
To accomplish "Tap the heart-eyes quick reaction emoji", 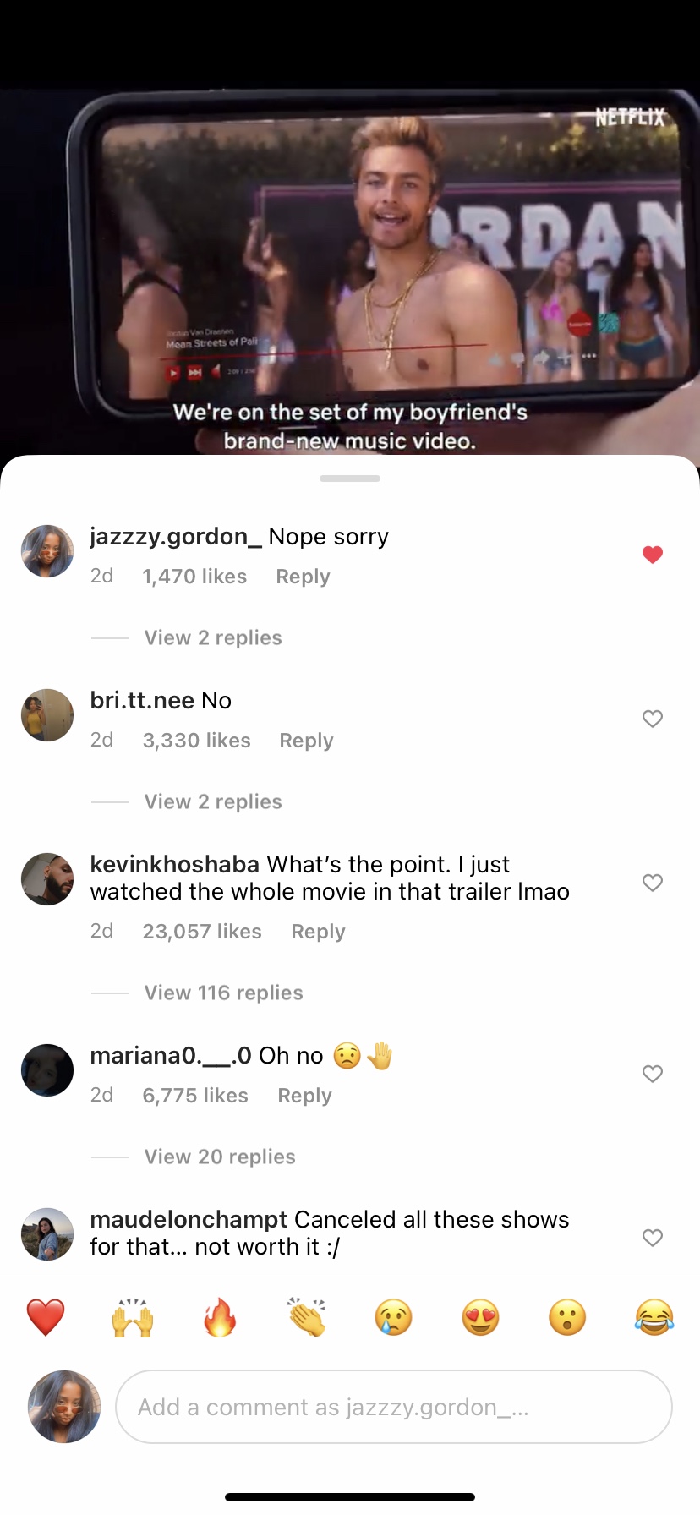I will [480, 1317].
